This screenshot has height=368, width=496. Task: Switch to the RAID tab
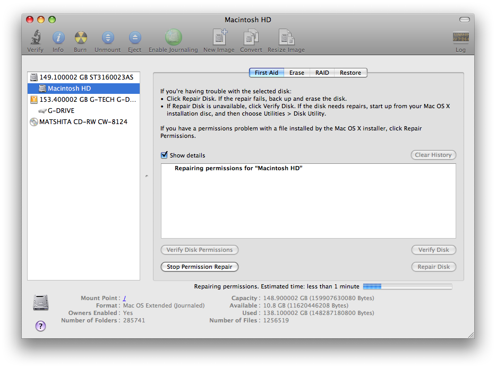click(322, 73)
